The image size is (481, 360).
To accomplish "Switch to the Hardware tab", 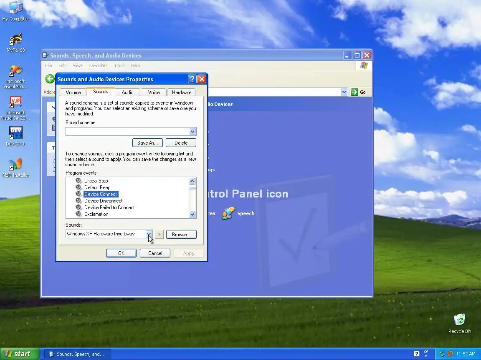I will click(x=182, y=92).
